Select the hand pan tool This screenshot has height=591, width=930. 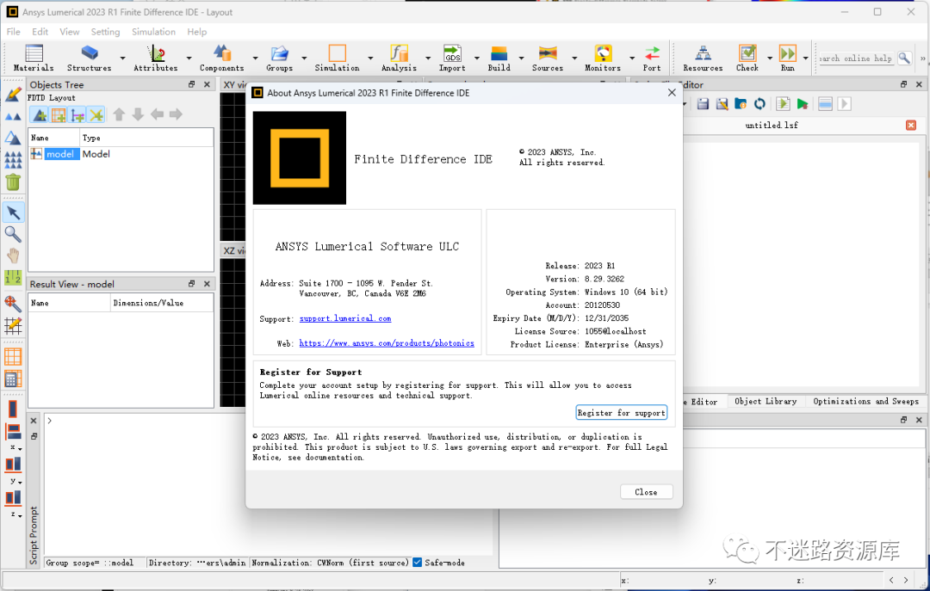point(13,255)
